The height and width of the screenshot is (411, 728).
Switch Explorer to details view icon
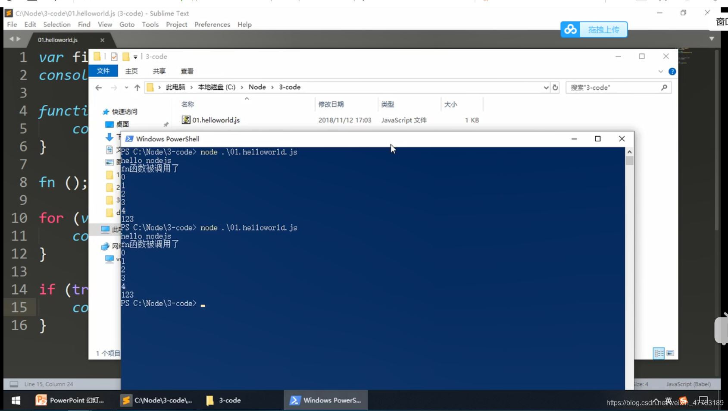click(x=659, y=353)
